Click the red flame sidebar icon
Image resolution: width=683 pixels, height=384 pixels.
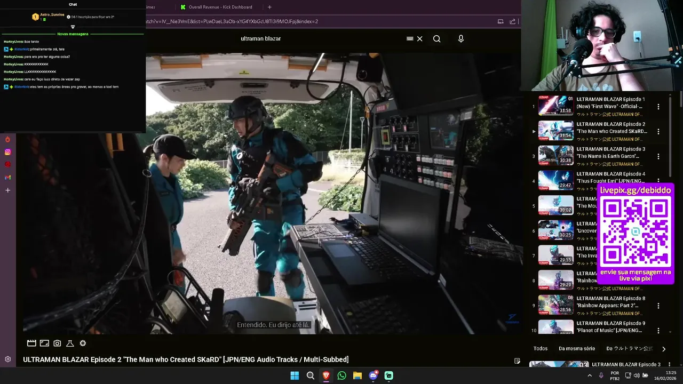coord(7,139)
